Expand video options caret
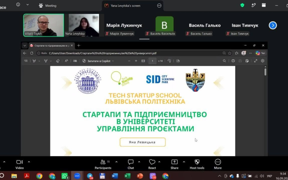 pos(29,162)
